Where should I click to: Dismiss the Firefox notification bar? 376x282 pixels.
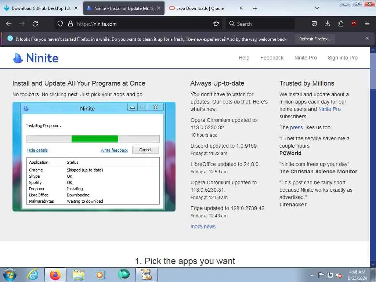[367, 38]
